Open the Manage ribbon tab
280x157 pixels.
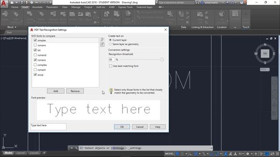pyautogui.click(x=76, y=7)
